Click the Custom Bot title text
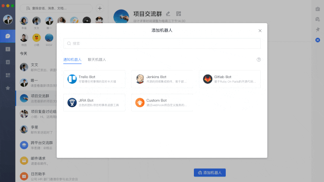This screenshot has width=324, height=182. 156,100
